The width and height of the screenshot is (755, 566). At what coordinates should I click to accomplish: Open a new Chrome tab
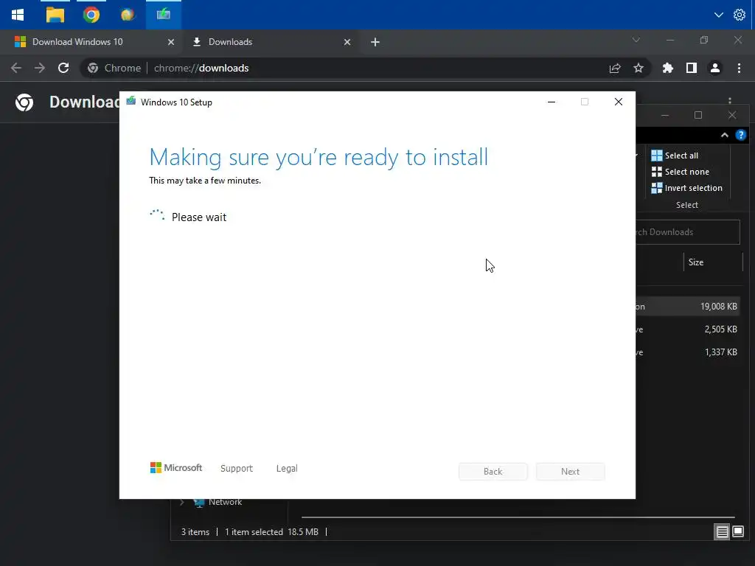coord(375,42)
